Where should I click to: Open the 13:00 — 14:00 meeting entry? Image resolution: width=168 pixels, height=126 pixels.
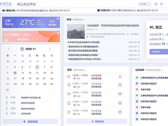[95, 77]
